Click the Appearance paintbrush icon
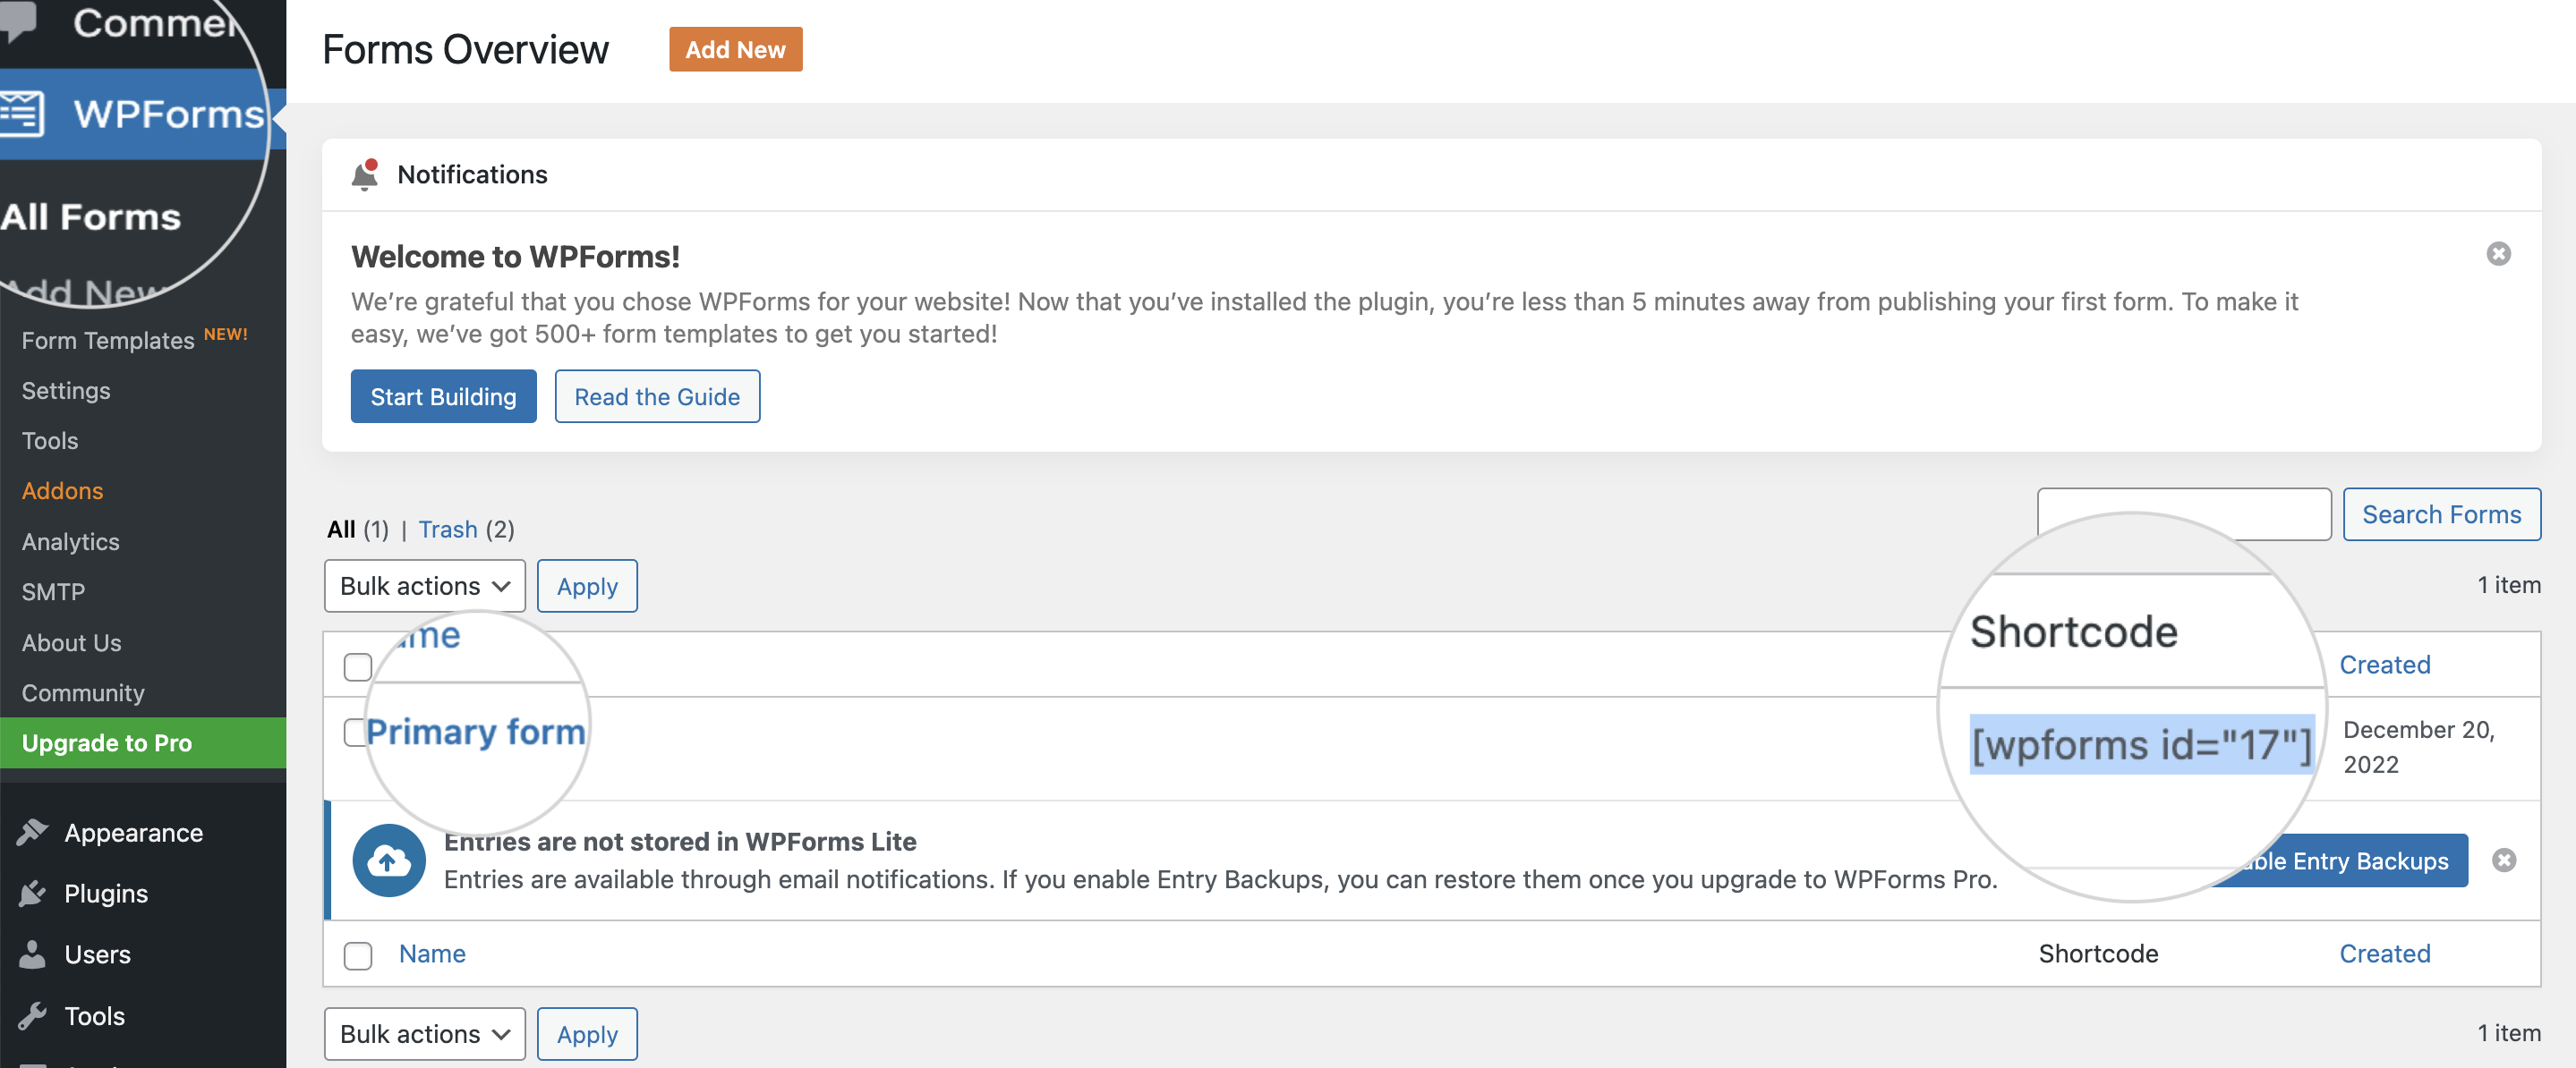2576x1068 pixels. 32,832
